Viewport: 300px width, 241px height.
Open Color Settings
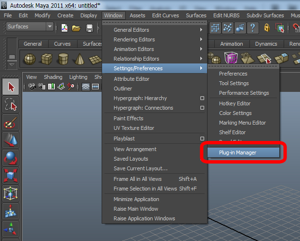[243, 113]
